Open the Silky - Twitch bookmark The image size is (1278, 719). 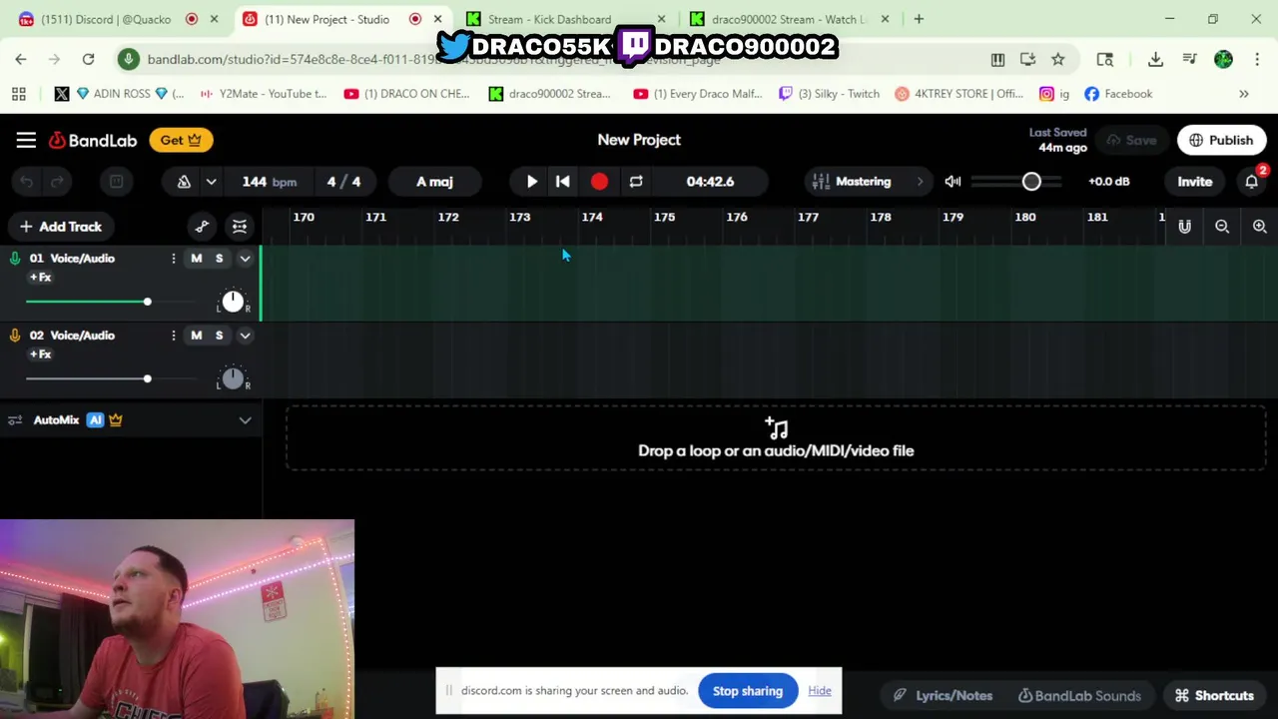click(x=829, y=94)
